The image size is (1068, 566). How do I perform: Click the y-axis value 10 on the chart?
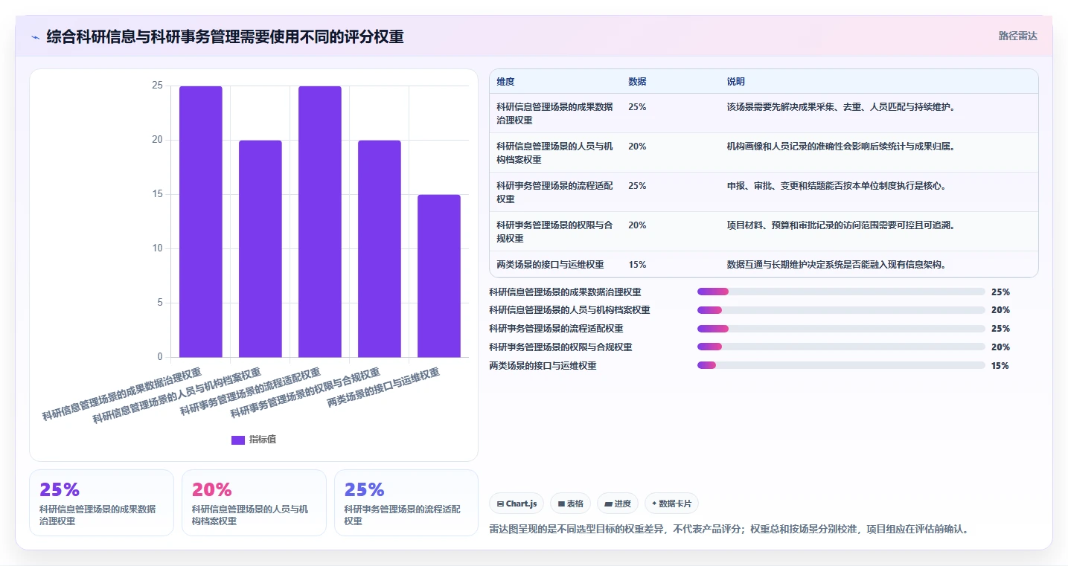point(157,248)
